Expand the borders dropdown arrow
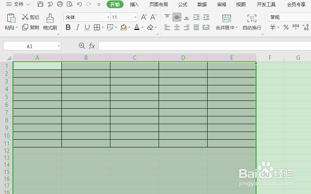The width and height of the screenshot is (311, 194). [x=103, y=27]
